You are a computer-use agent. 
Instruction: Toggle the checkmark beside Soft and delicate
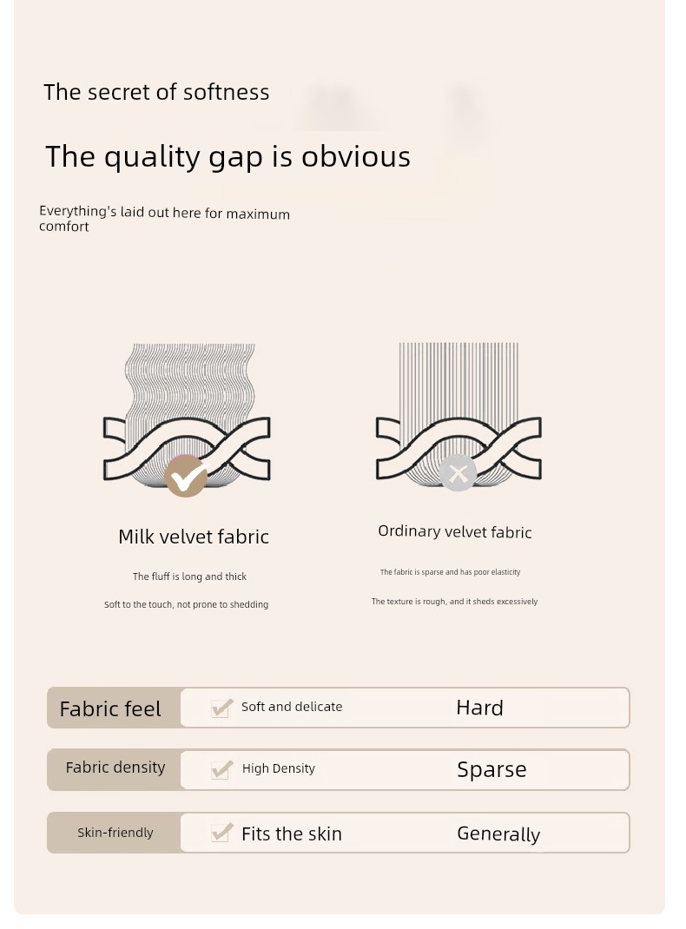222,708
